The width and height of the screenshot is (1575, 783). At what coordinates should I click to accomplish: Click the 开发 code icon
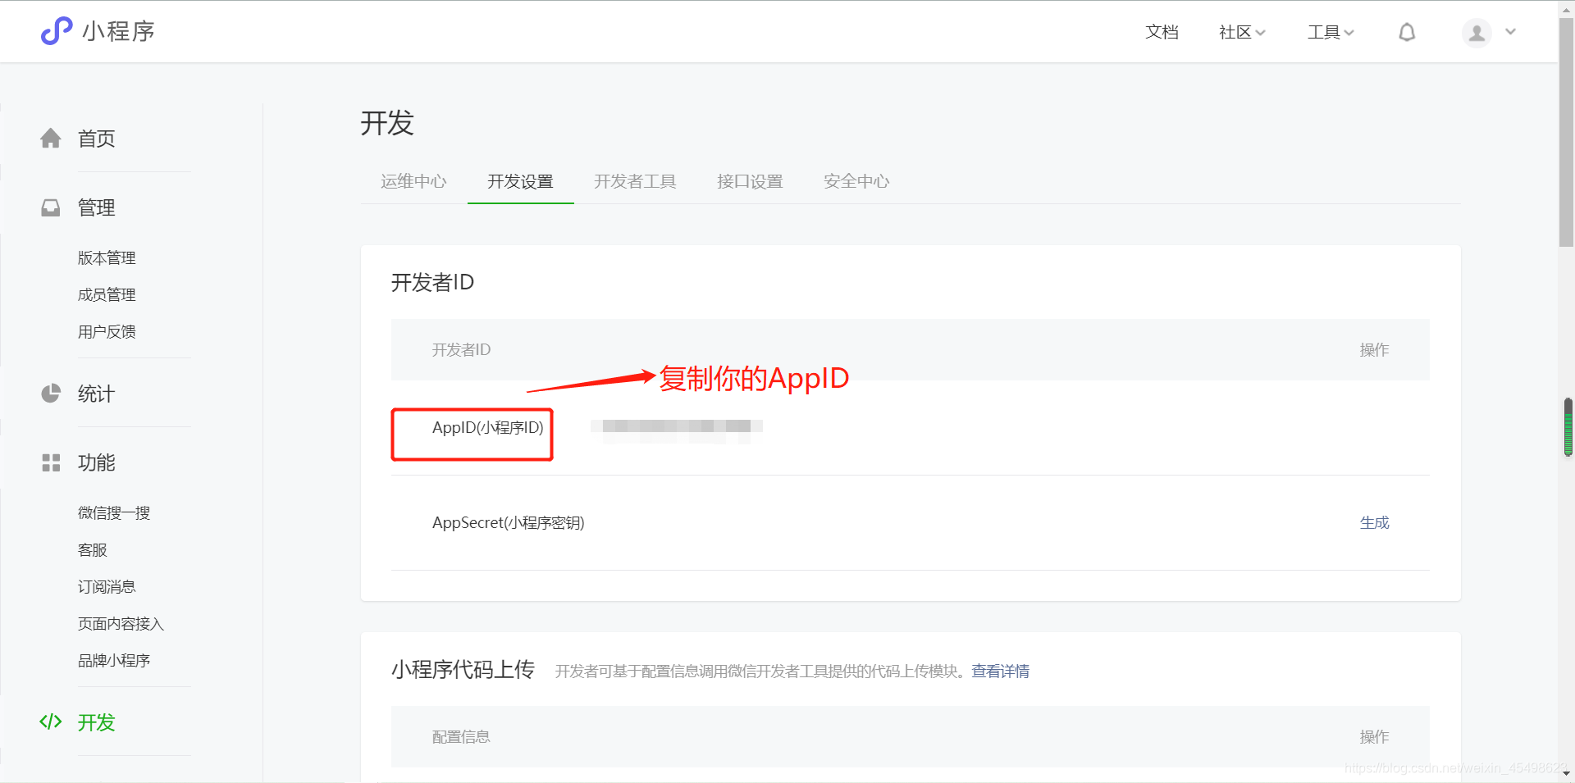[51, 722]
